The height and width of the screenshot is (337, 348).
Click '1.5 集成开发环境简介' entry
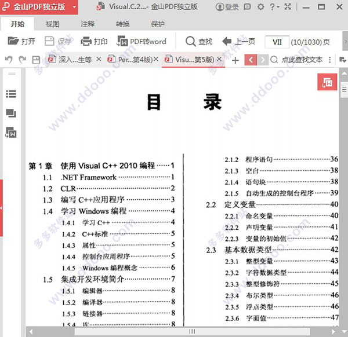109,279
